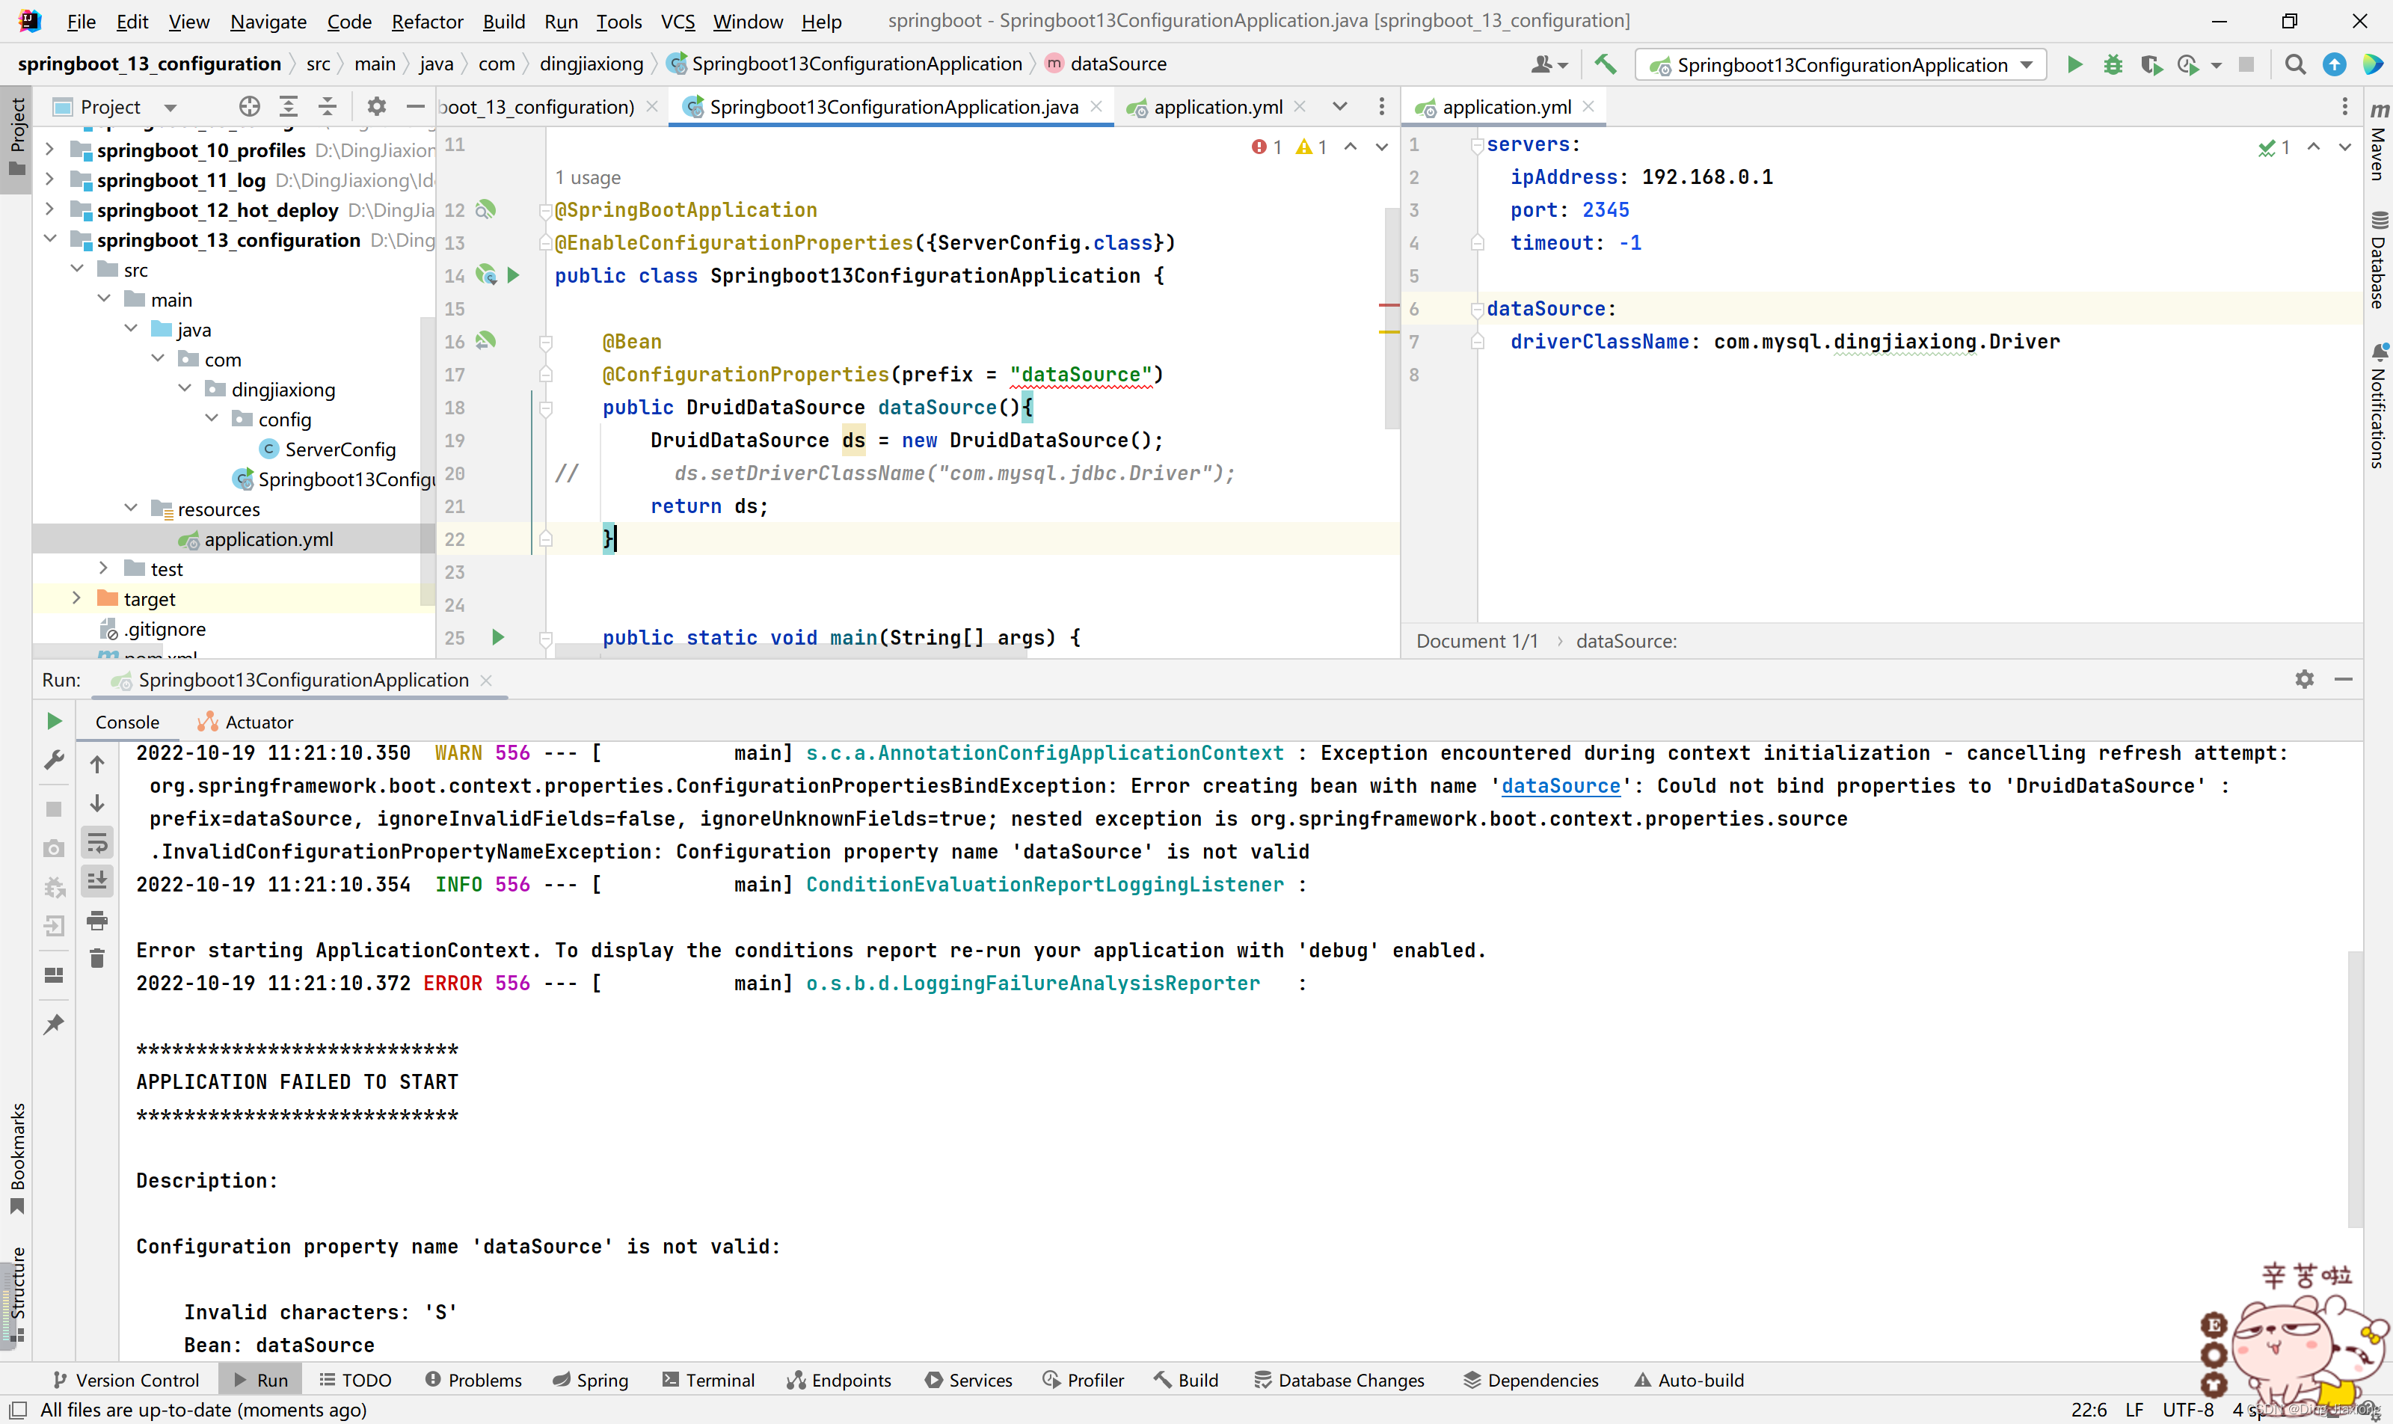Collapse springboot_13_configuration module

[x=50, y=239]
